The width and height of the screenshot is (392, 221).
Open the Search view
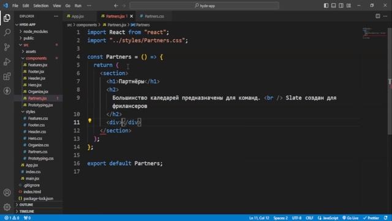[x=7, y=33]
